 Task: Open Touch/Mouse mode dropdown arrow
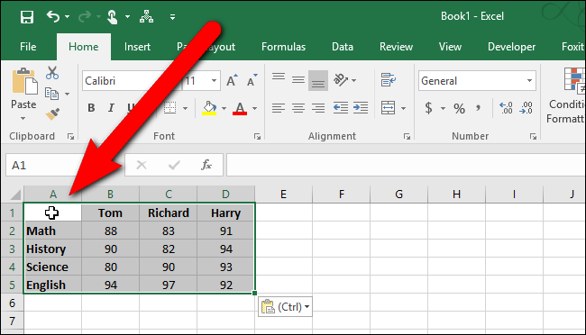tap(127, 17)
